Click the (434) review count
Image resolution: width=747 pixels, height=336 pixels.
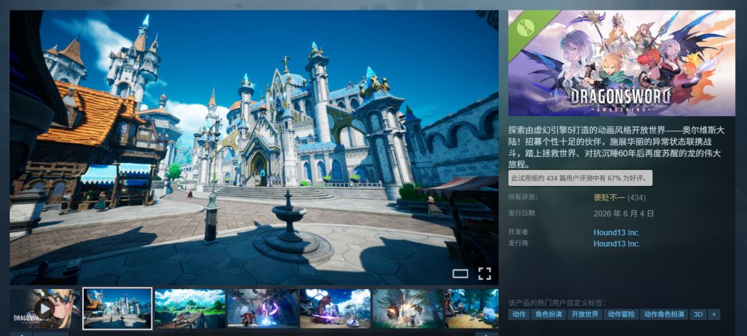[x=636, y=198]
